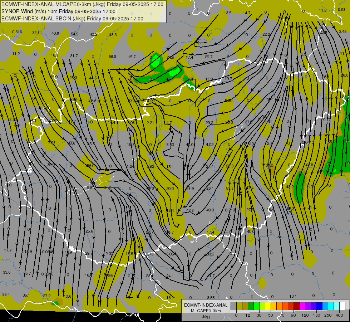Select the deep blue legend swatch

coord(319,306)
